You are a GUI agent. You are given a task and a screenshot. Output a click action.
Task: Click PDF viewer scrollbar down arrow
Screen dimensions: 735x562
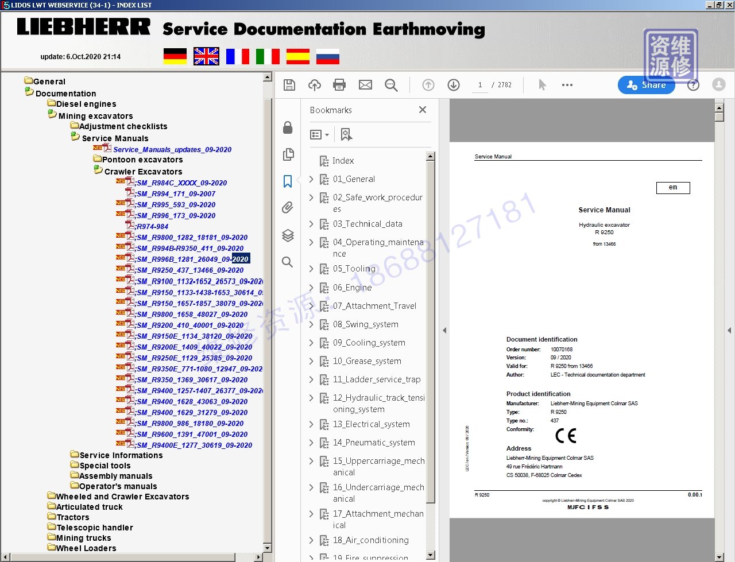[x=719, y=557]
